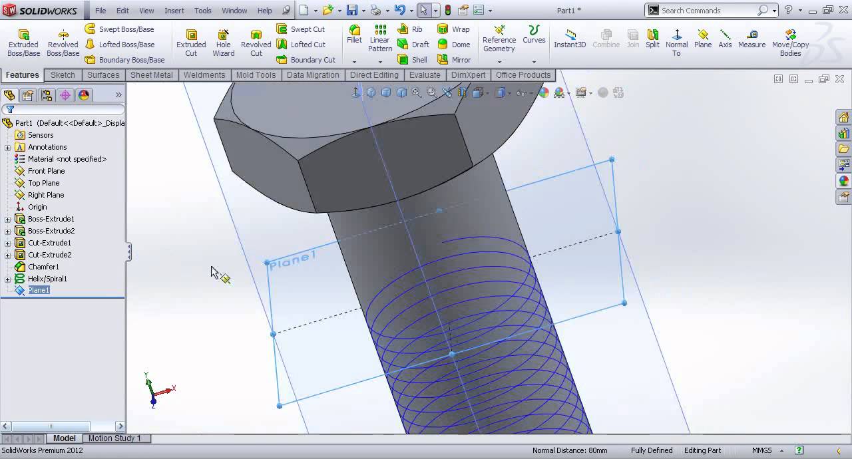Open the Fillet dropdown arrow

(354, 62)
